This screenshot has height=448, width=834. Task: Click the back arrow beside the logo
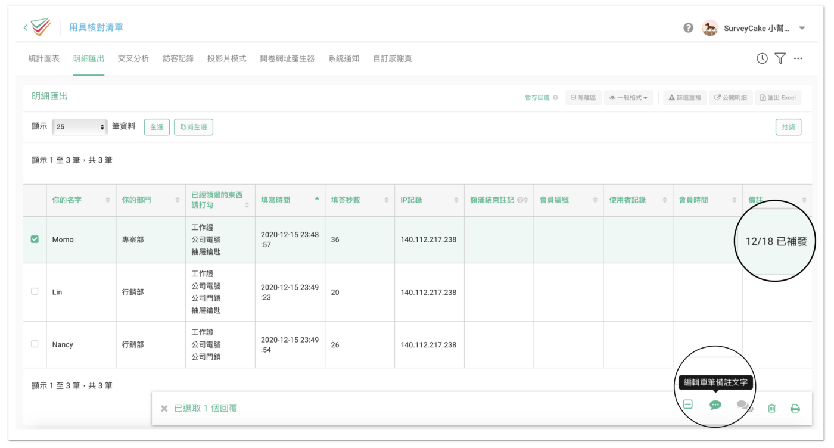click(26, 27)
